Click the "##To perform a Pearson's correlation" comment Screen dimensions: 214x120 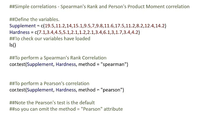[49, 83]
